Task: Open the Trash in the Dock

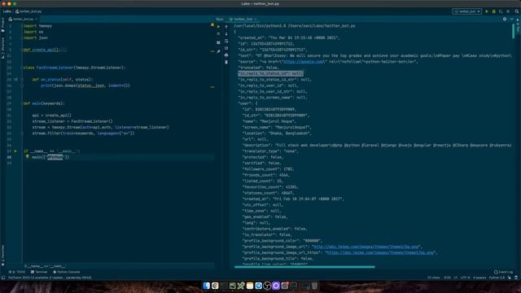Action: click(315, 286)
